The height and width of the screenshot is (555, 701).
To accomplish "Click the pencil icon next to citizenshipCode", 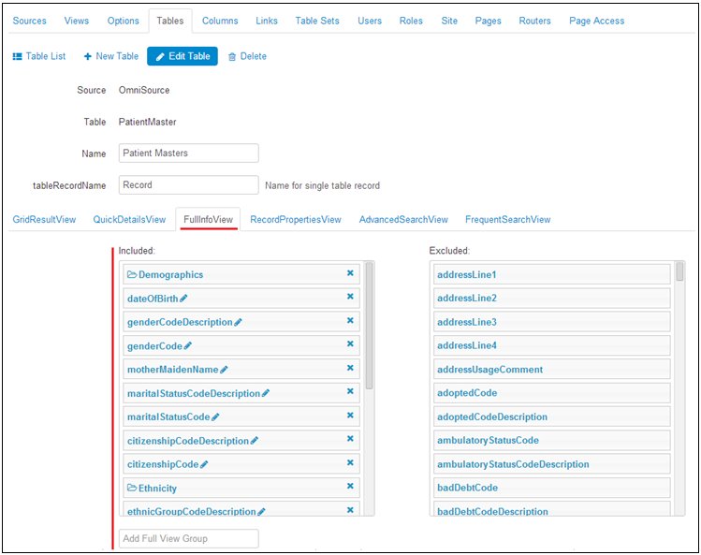I will (x=204, y=464).
